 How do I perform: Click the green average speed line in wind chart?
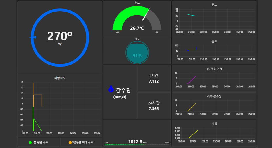tap(37, 124)
